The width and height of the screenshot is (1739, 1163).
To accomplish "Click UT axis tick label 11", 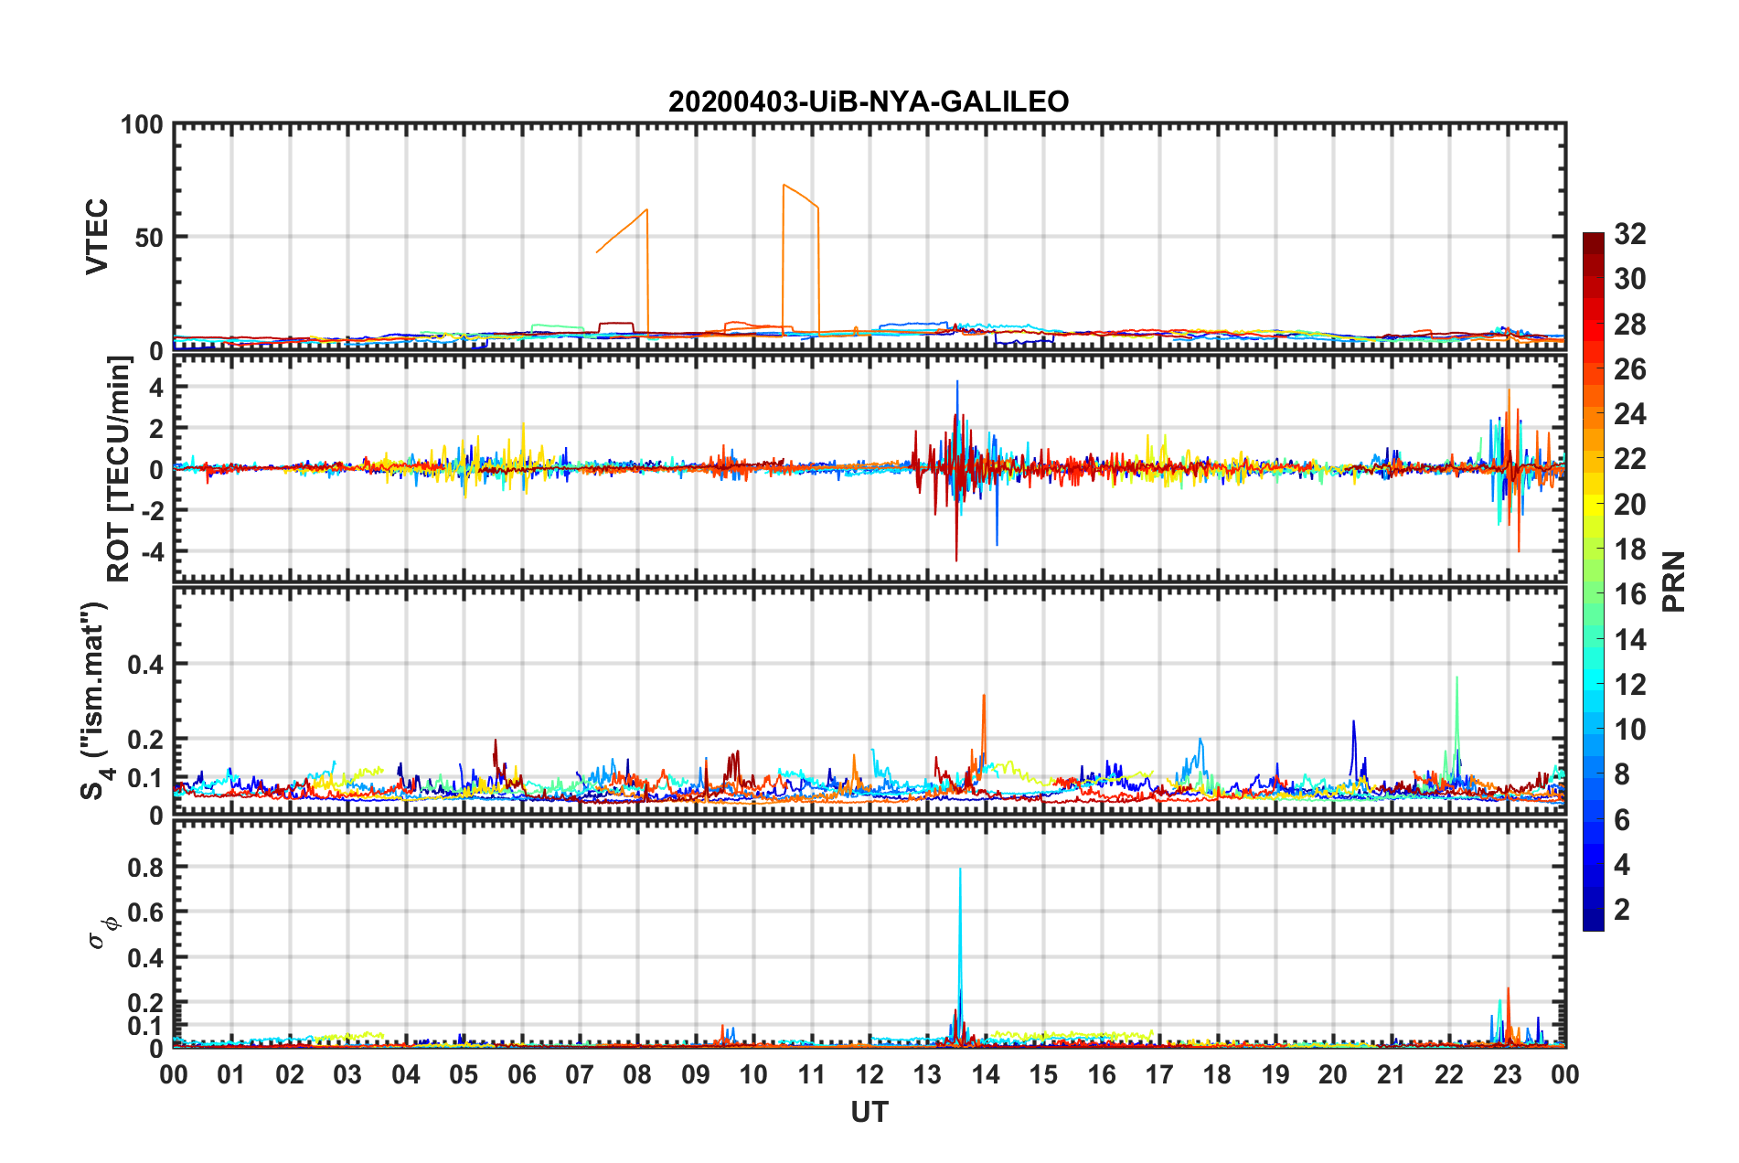I will click(x=812, y=1074).
